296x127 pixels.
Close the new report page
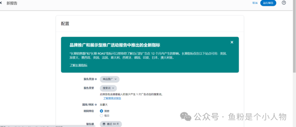click(x=1, y=3)
